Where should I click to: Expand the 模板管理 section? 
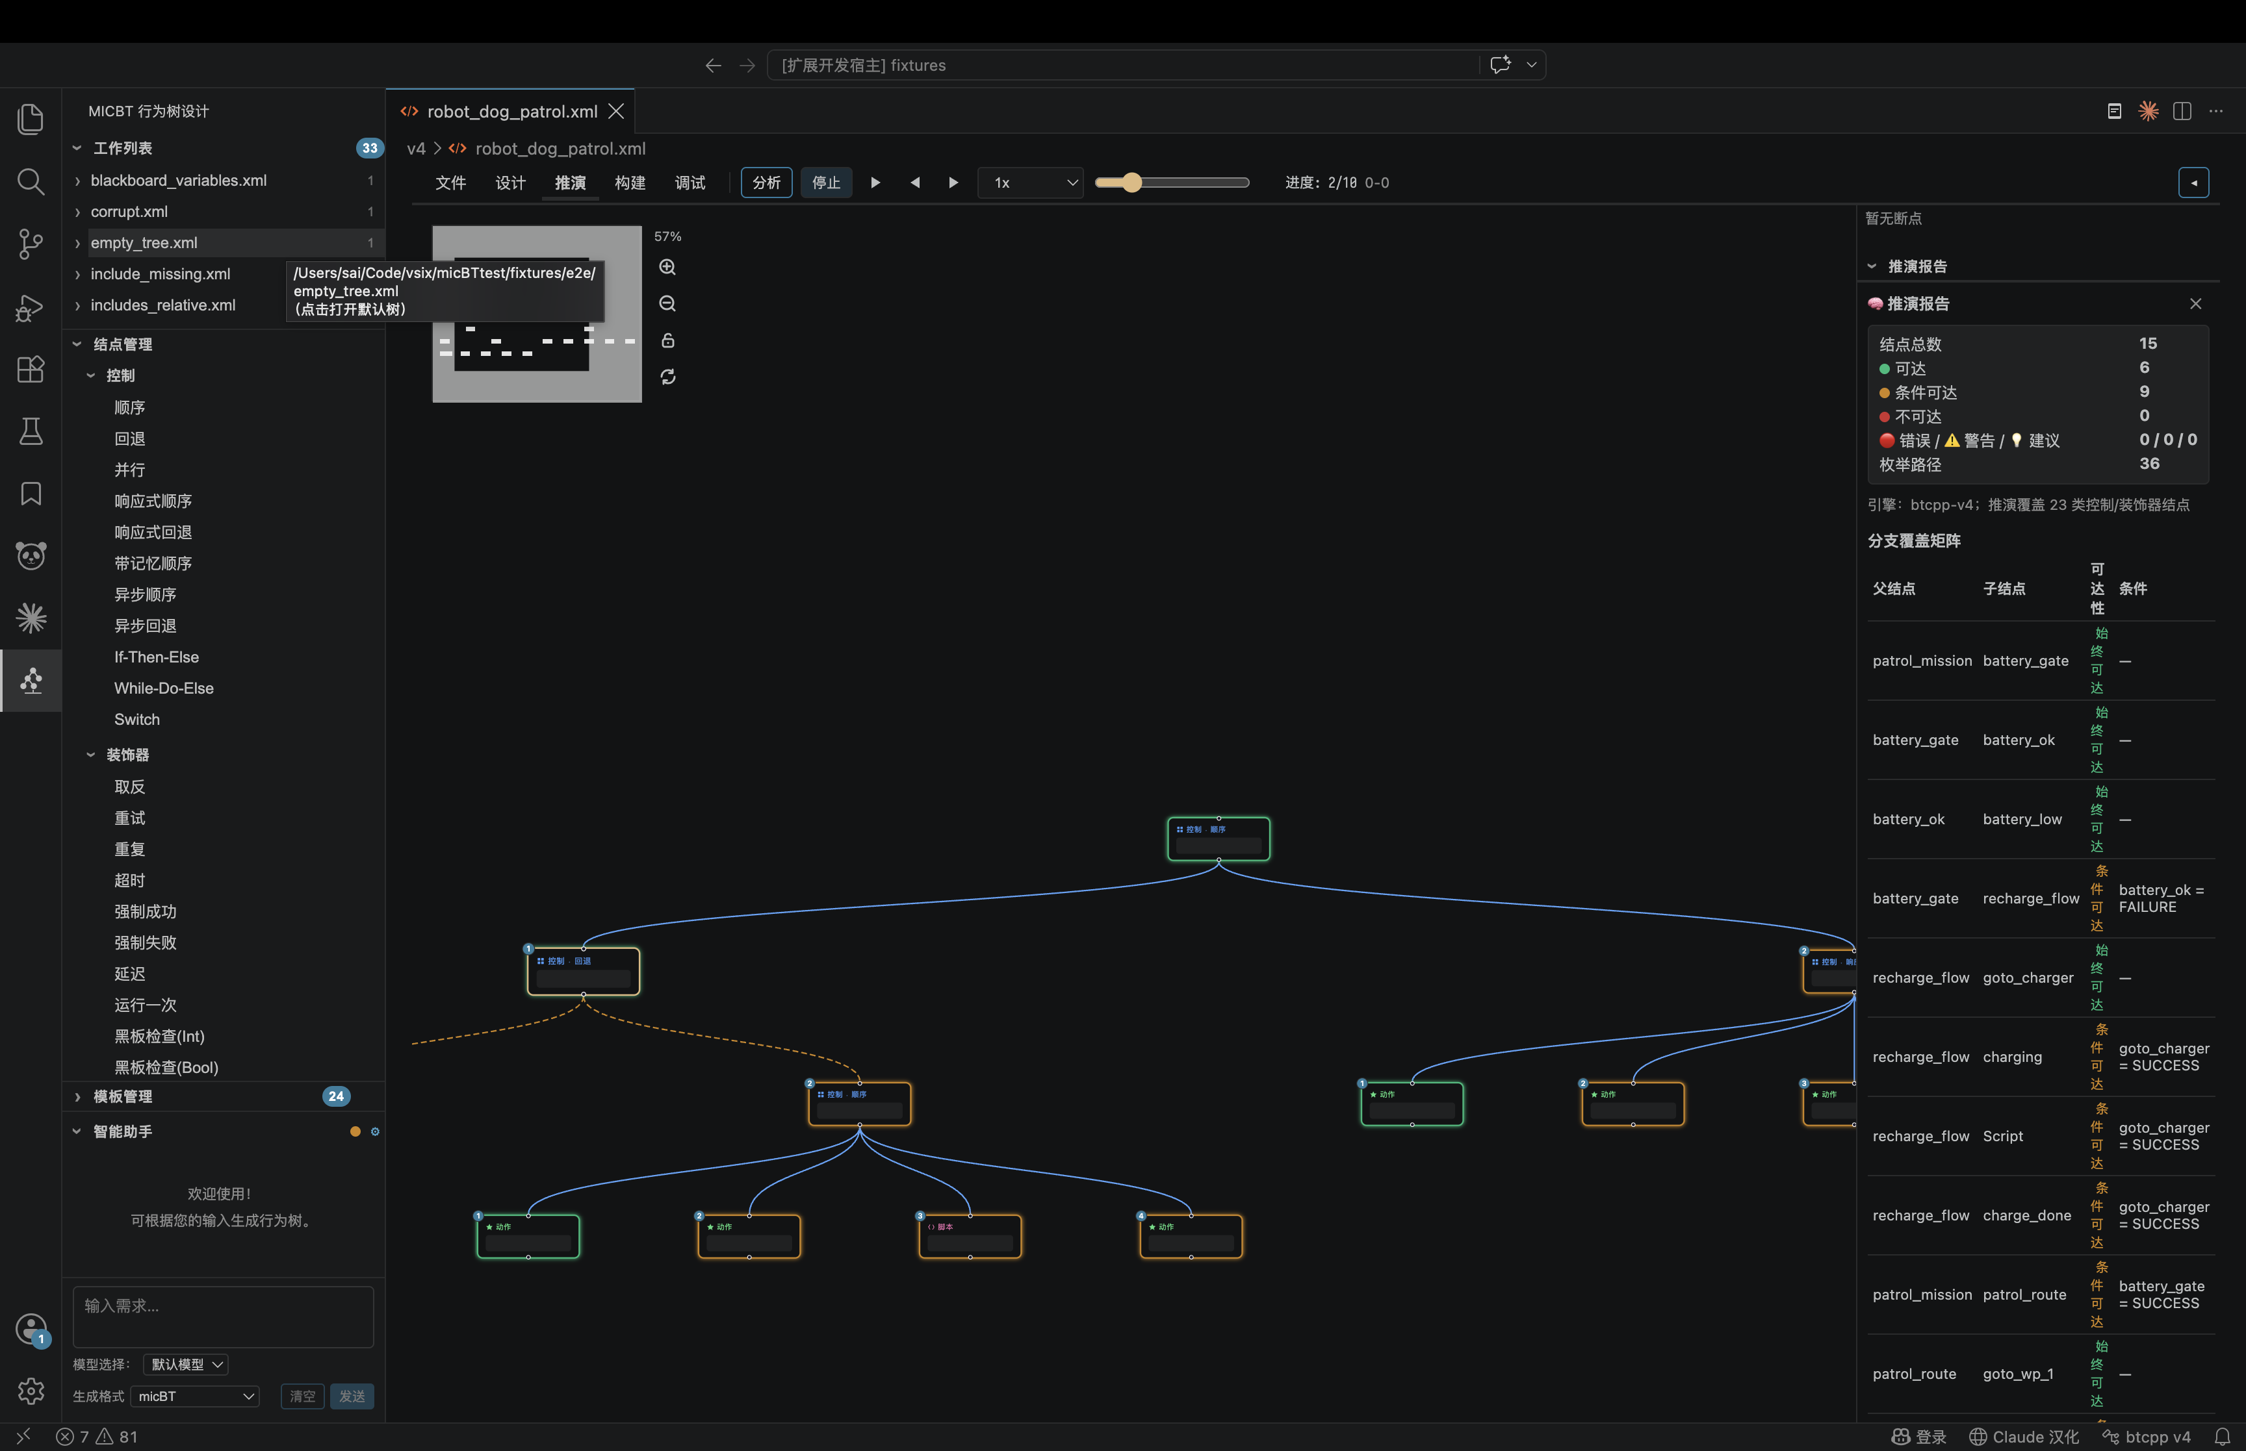77,1097
